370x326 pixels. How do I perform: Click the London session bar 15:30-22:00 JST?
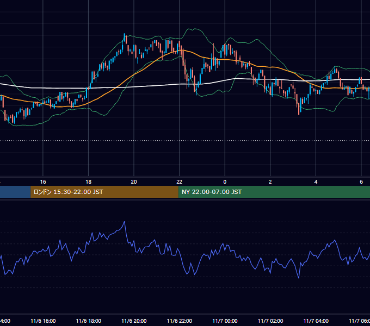click(104, 192)
